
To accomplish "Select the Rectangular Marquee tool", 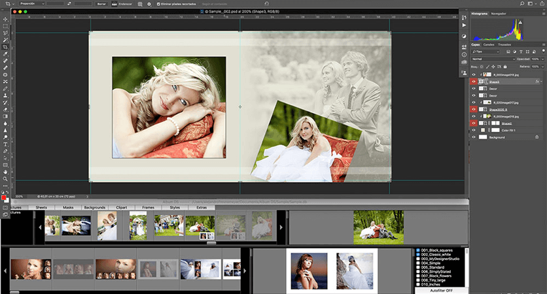I will click(x=5, y=26).
